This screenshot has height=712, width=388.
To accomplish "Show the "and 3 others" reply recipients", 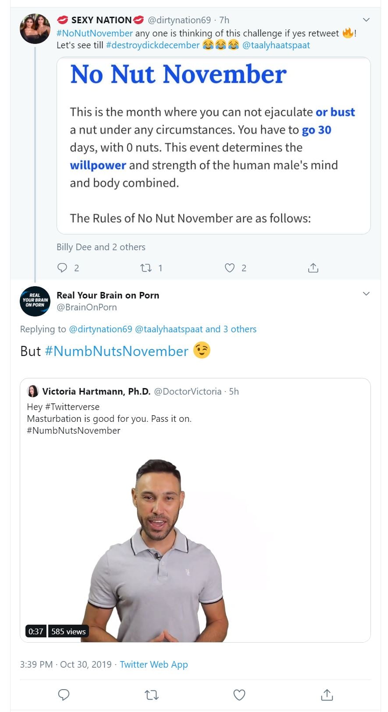I will click(x=231, y=329).
